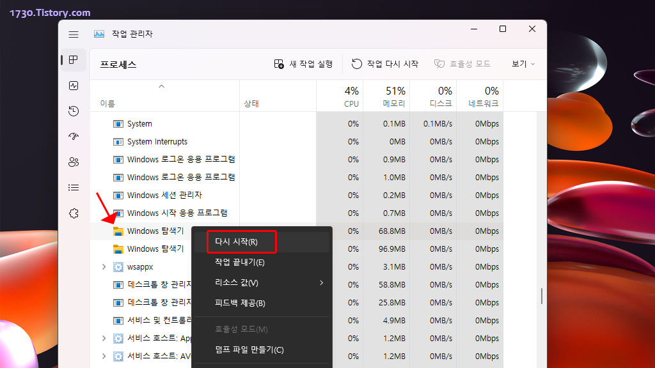Open the 보기 (View) dropdown
This screenshot has width=655, height=368.
pyautogui.click(x=523, y=64)
